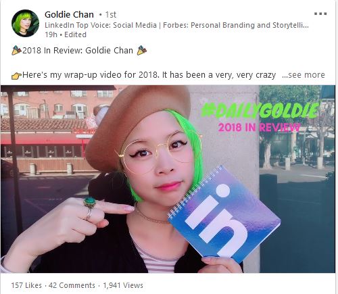Click the LinkedIn Top Voice headline text
This screenshot has width=338, height=294.
(176, 25)
